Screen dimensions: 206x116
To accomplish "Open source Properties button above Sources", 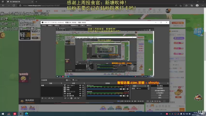I will point(68,80).
